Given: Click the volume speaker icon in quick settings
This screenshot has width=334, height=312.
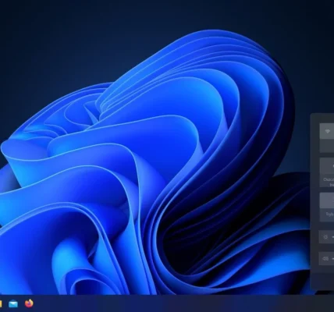Looking at the screenshot, I should point(325,258).
